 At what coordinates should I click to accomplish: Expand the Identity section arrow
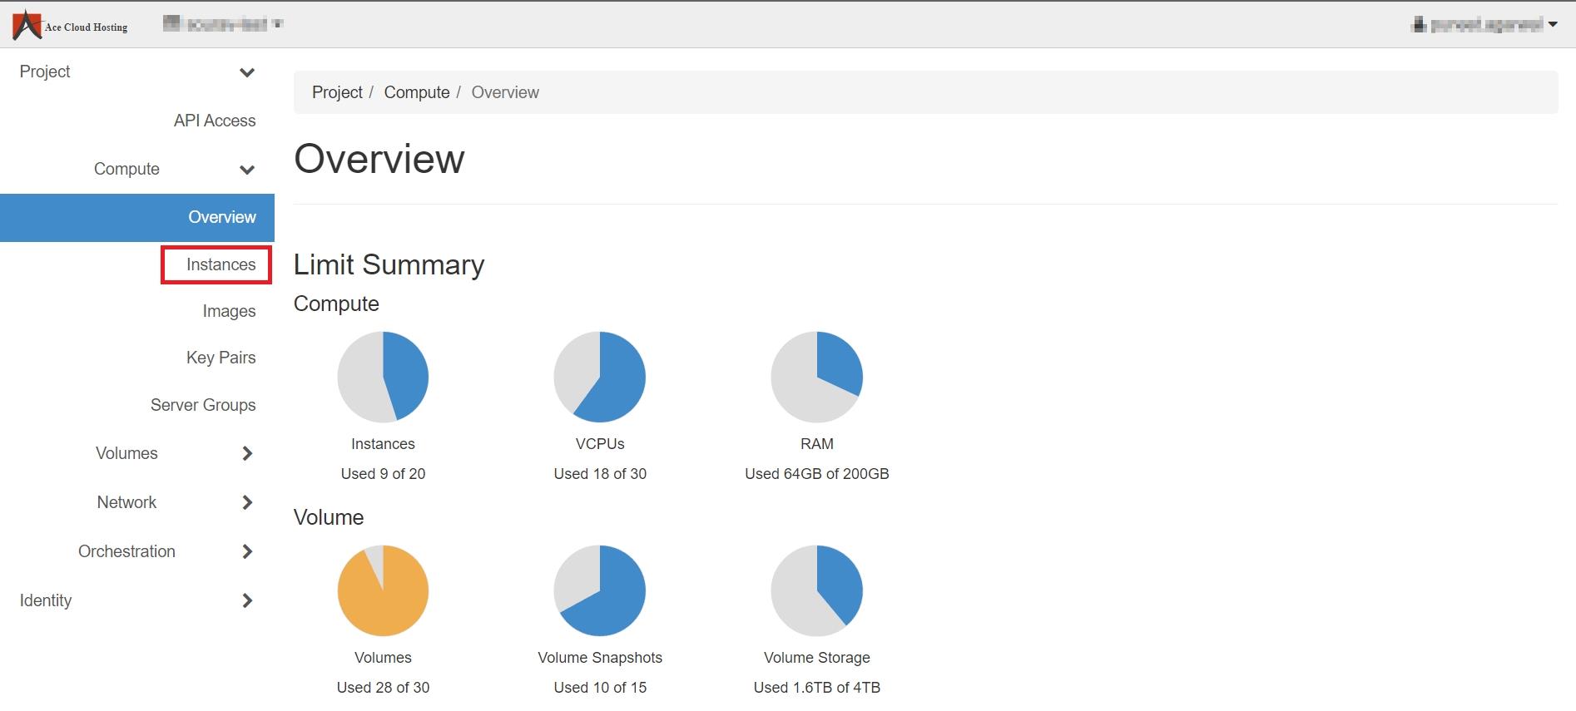tap(246, 600)
